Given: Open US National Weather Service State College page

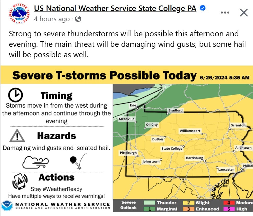Looking at the screenshot, I should [x=115, y=8].
